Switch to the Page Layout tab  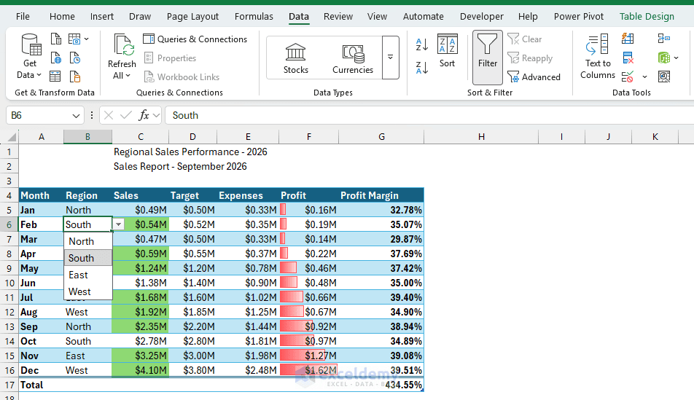point(192,16)
